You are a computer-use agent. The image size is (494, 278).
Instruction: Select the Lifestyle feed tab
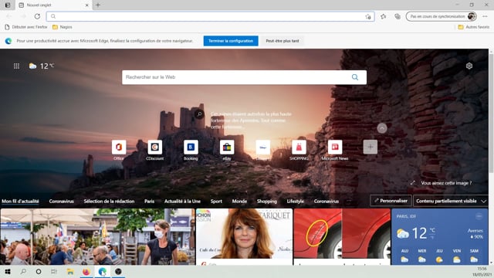[296, 201]
